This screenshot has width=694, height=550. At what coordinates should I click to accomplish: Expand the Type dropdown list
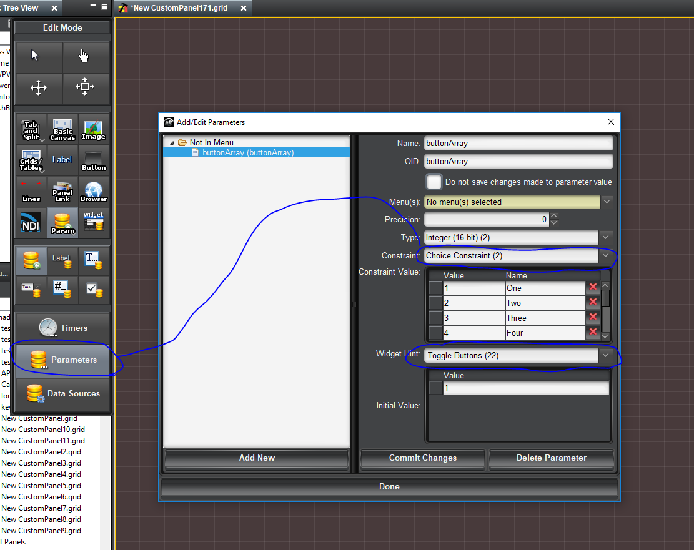tap(605, 237)
